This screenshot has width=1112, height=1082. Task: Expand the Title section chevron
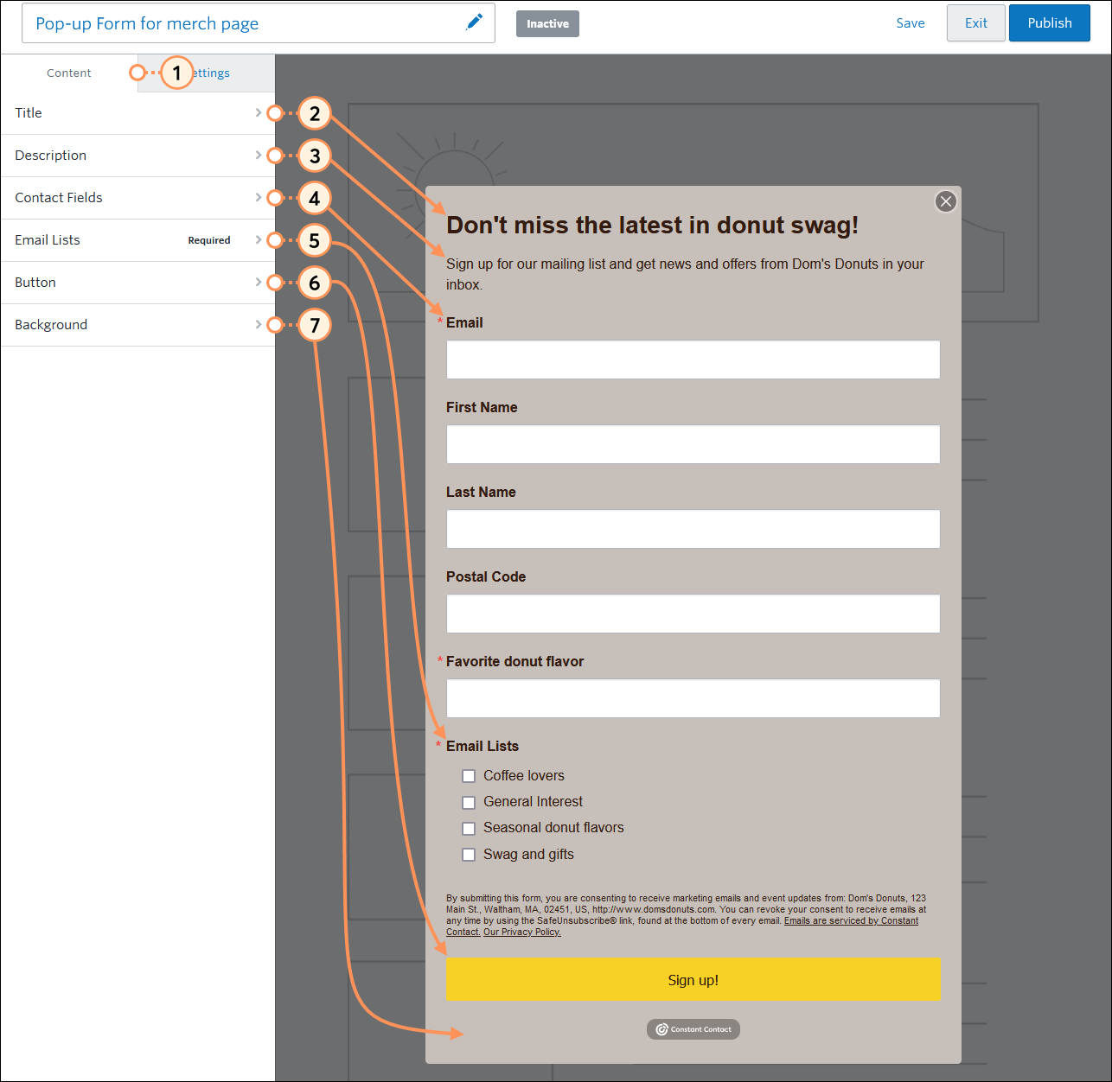[x=258, y=112]
